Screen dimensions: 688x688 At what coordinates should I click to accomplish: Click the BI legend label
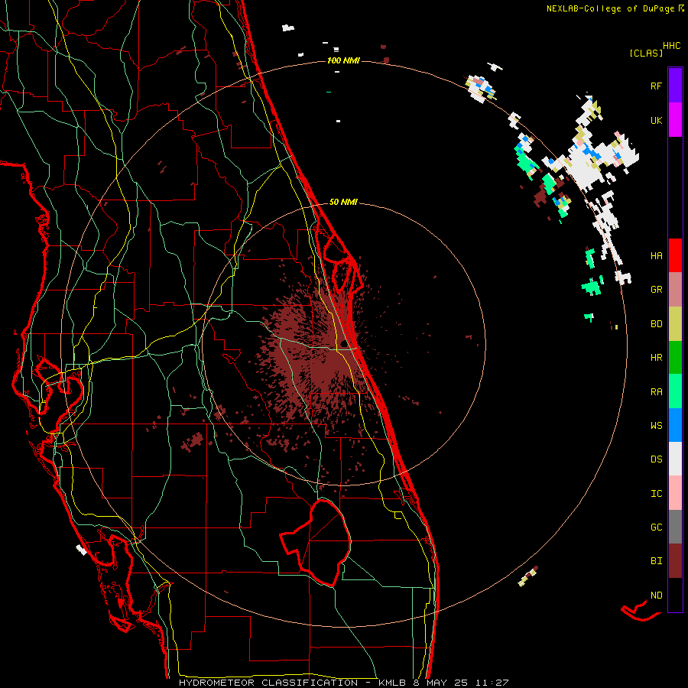656,561
